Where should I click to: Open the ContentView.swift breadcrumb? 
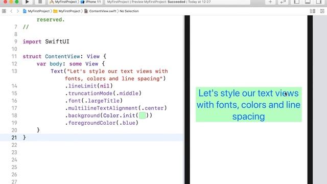point(100,11)
